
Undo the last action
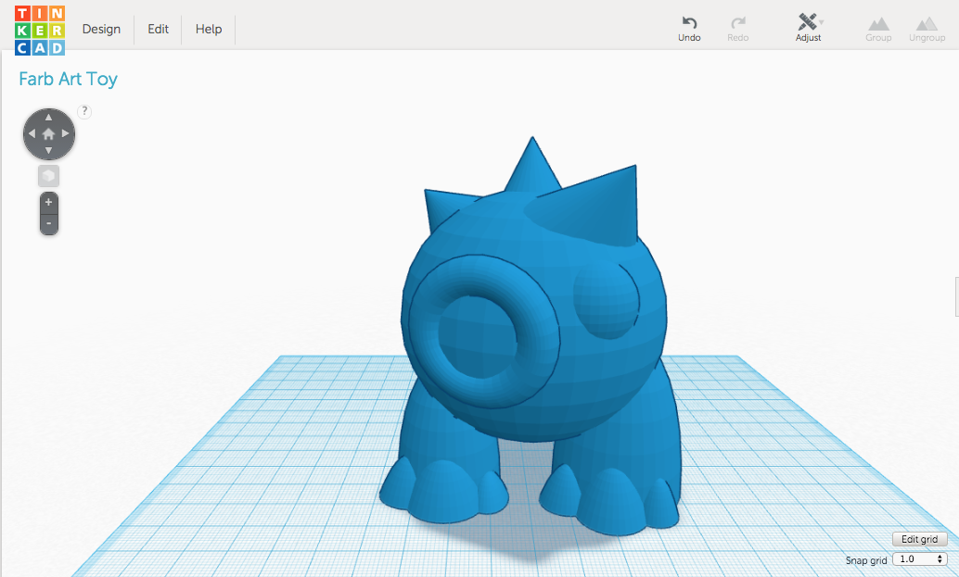click(x=689, y=23)
